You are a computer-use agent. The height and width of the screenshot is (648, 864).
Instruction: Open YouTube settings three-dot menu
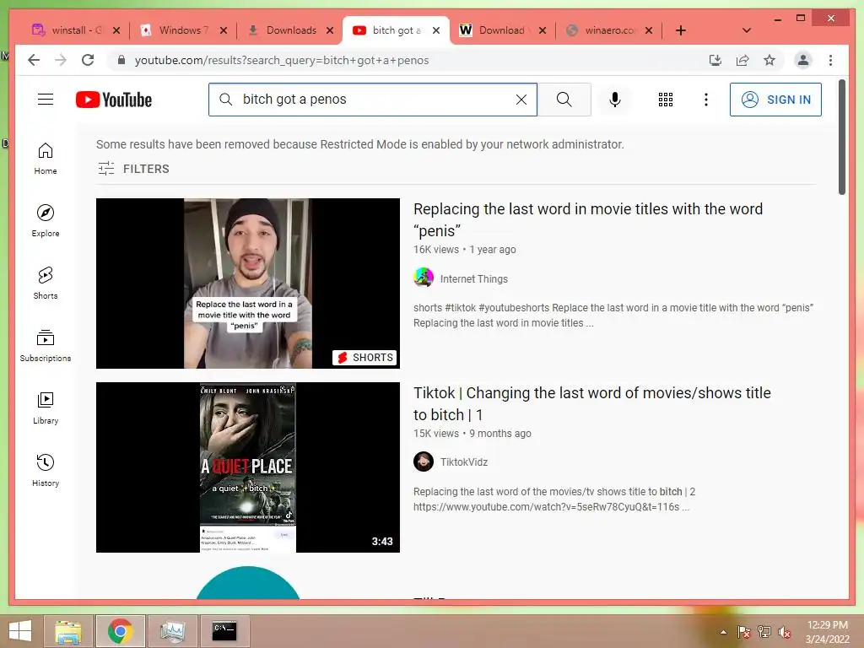[x=706, y=100]
